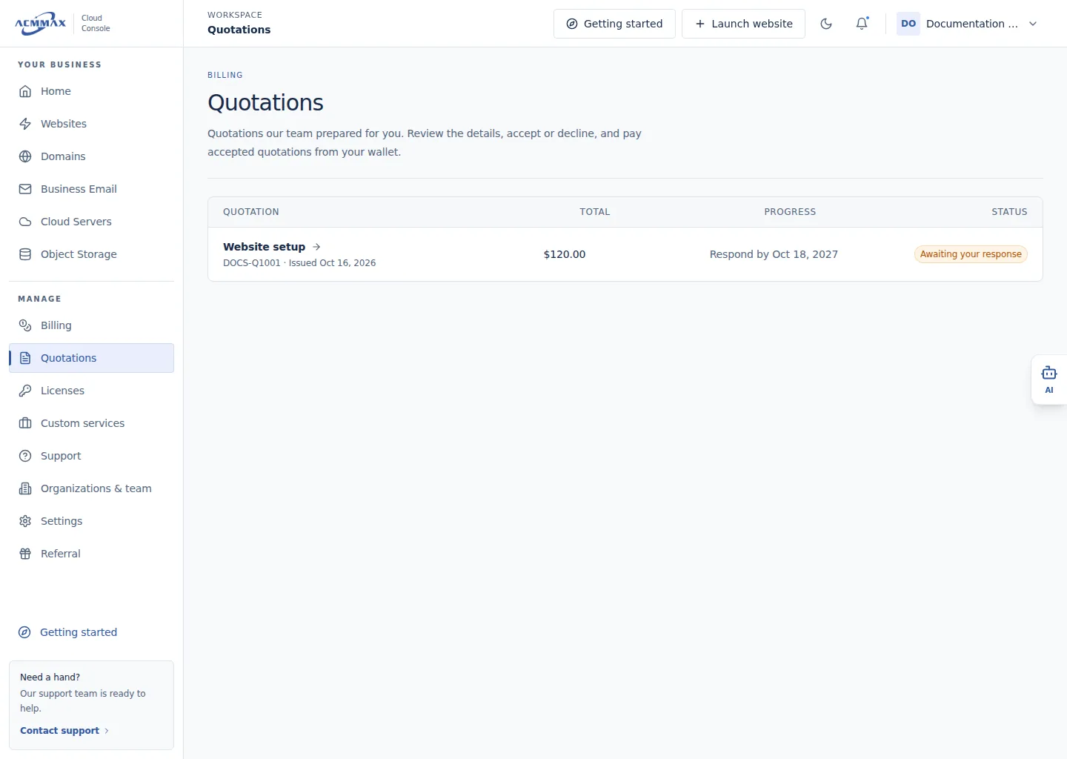Click the Settings gear icon
Image resolution: width=1067 pixels, height=759 pixels.
coord(25,521)
